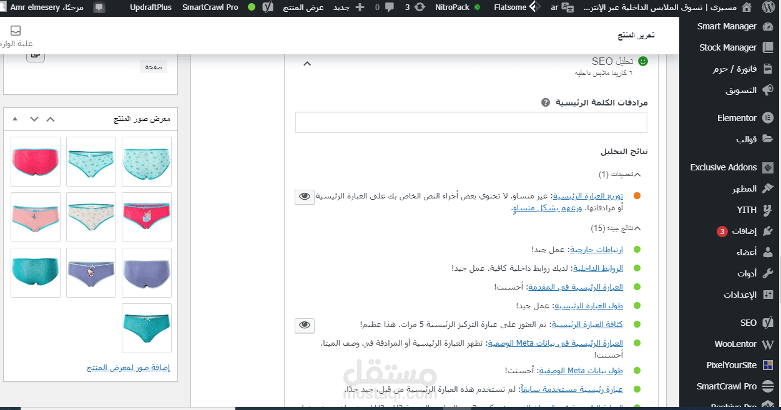Viewport: 781px width, 410px height.
Task: Open the ar language switcher
Action: point(562,8)
